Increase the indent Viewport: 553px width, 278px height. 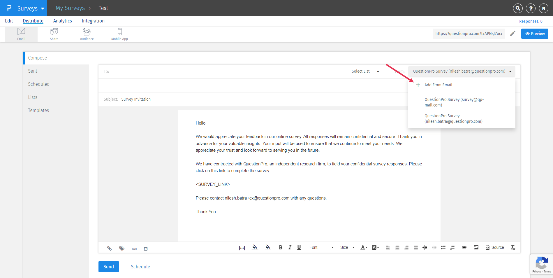coord(425,247)
